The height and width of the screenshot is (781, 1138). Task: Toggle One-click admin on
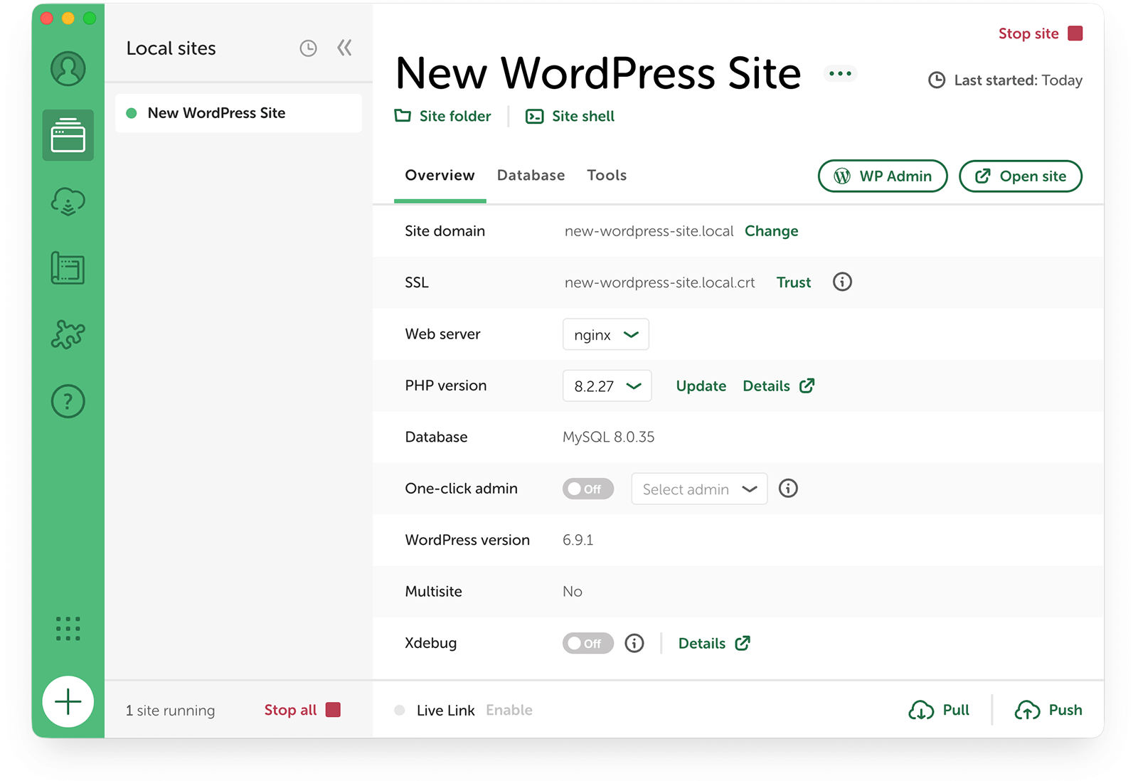click(x=587, y=489)
